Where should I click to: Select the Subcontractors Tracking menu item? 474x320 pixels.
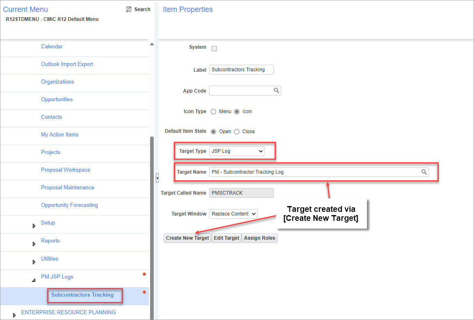point(85,295)
